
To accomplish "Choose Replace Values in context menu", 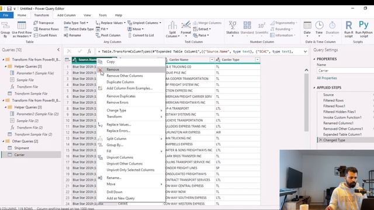I will pos(131,124).
